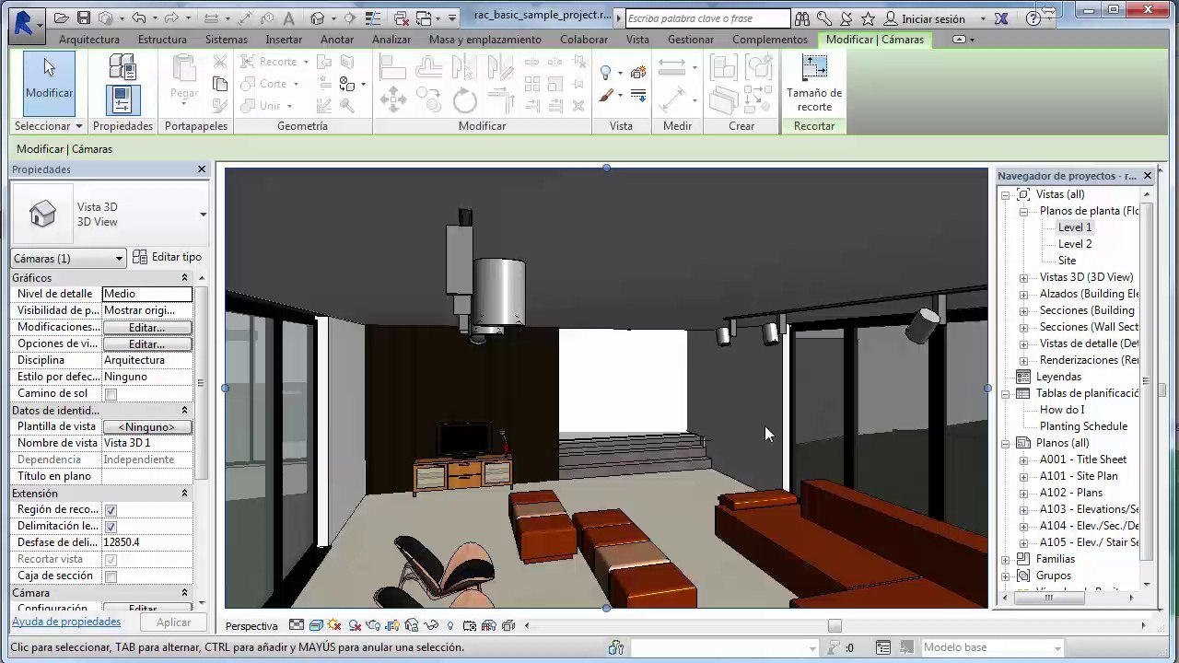Collapse Planos de planta tree node

click(x=1023, y=211)
